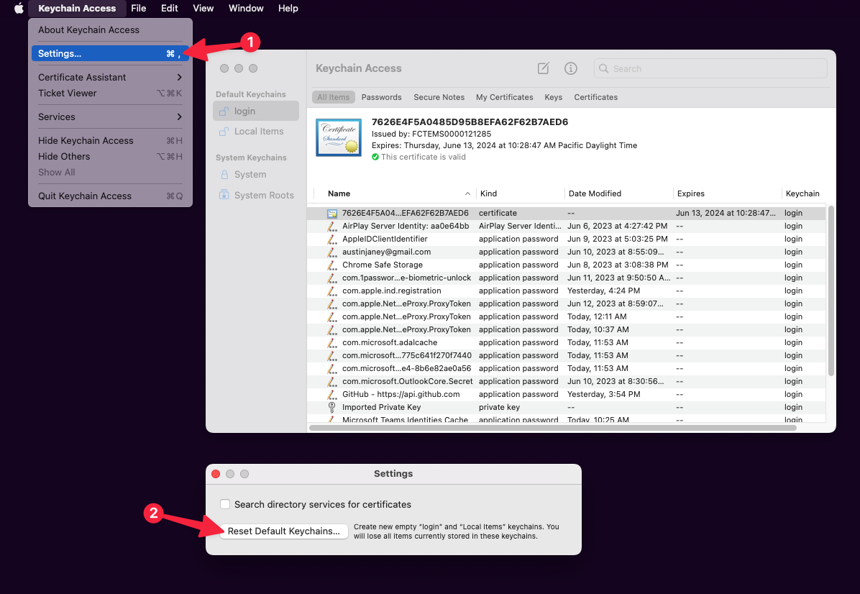Click the new note compose icon
The image size is (860, 594).
tap(544, 68)
